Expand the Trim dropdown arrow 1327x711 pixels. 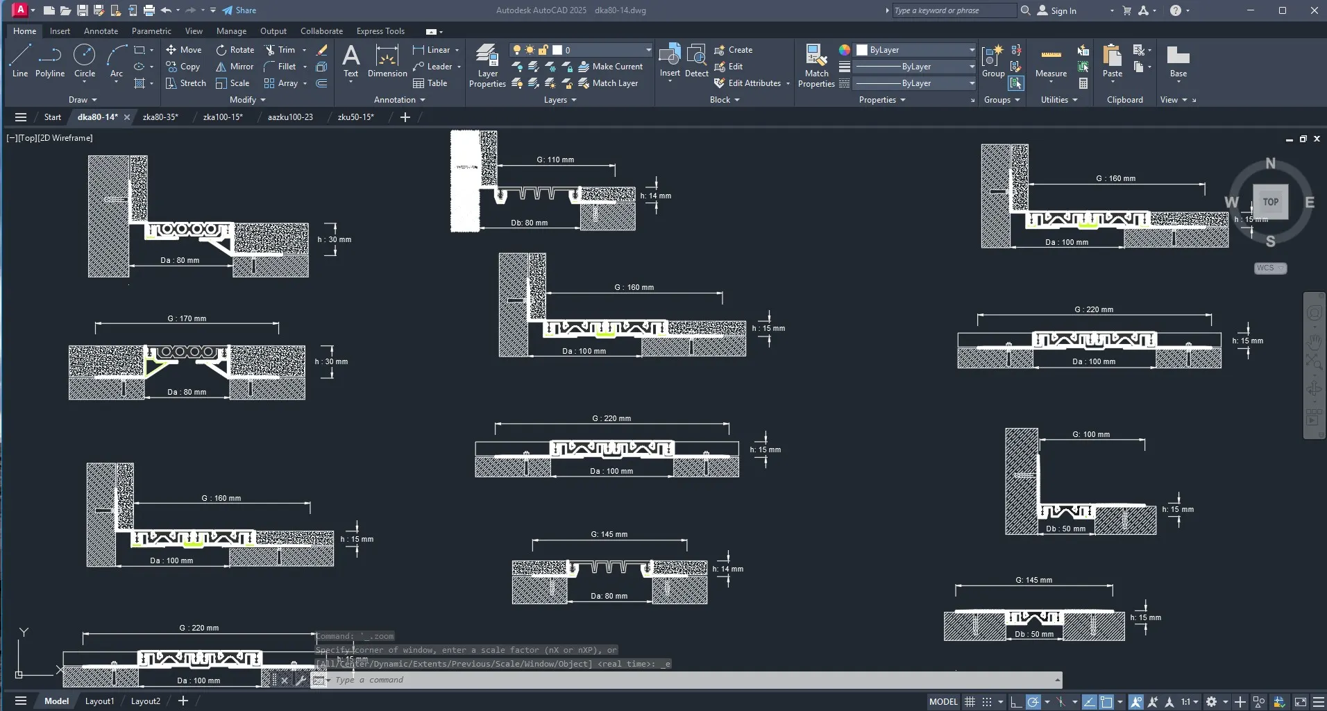pos(304,50)
